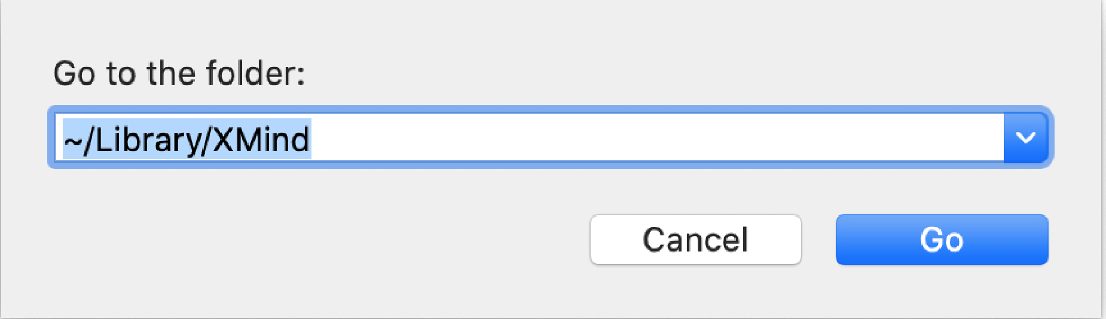Viewport: 1106px width, 319px height.
Task: Place cursor after XMind in path field
Action: pos(311,139)
